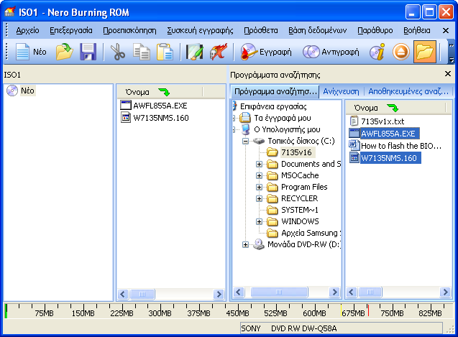The image size is (458, 337).
Task: Toggle the file browser folder icon
Action: click(425, 52)
